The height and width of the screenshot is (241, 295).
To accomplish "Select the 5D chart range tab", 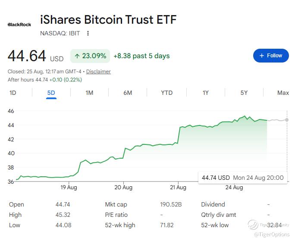I will 51,93.
